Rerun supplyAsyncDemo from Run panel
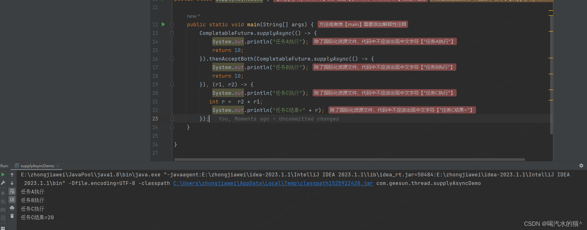587x230 pixels. [3, 174]
